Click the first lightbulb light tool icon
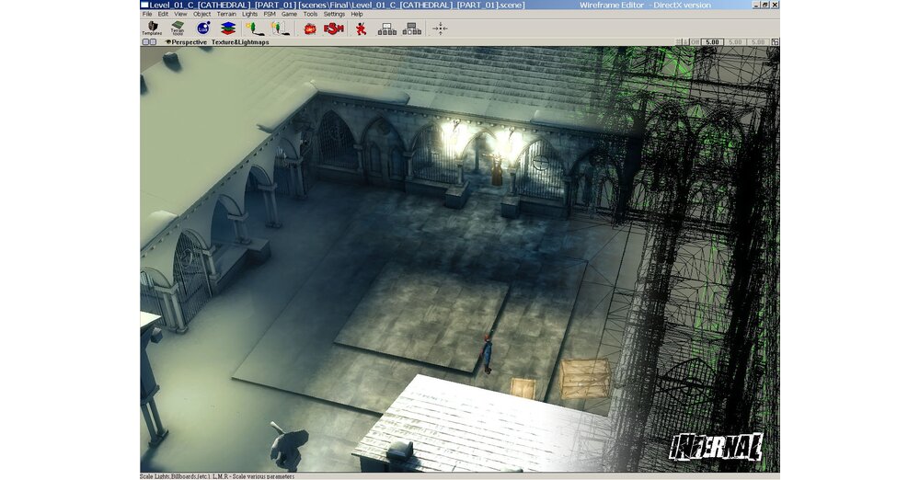This screenshot has width=920, height=480. pyautogui.click(x=254, y=29)
